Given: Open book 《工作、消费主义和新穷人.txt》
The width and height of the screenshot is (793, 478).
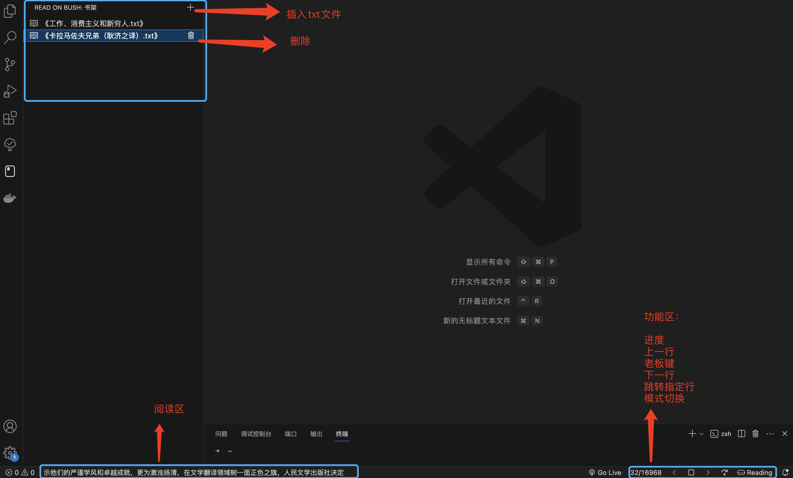Looking at the screenshot, I should [114, 23].
